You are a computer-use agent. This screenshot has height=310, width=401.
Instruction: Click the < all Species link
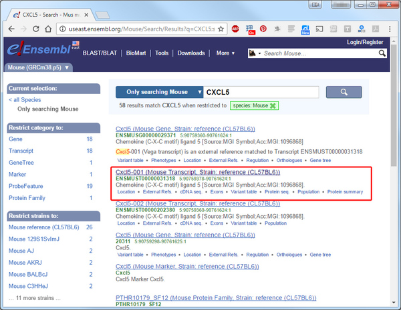[x=25, y=100]
